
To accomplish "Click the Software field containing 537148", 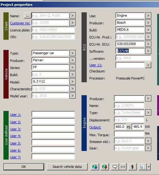I will click(130, 51).
